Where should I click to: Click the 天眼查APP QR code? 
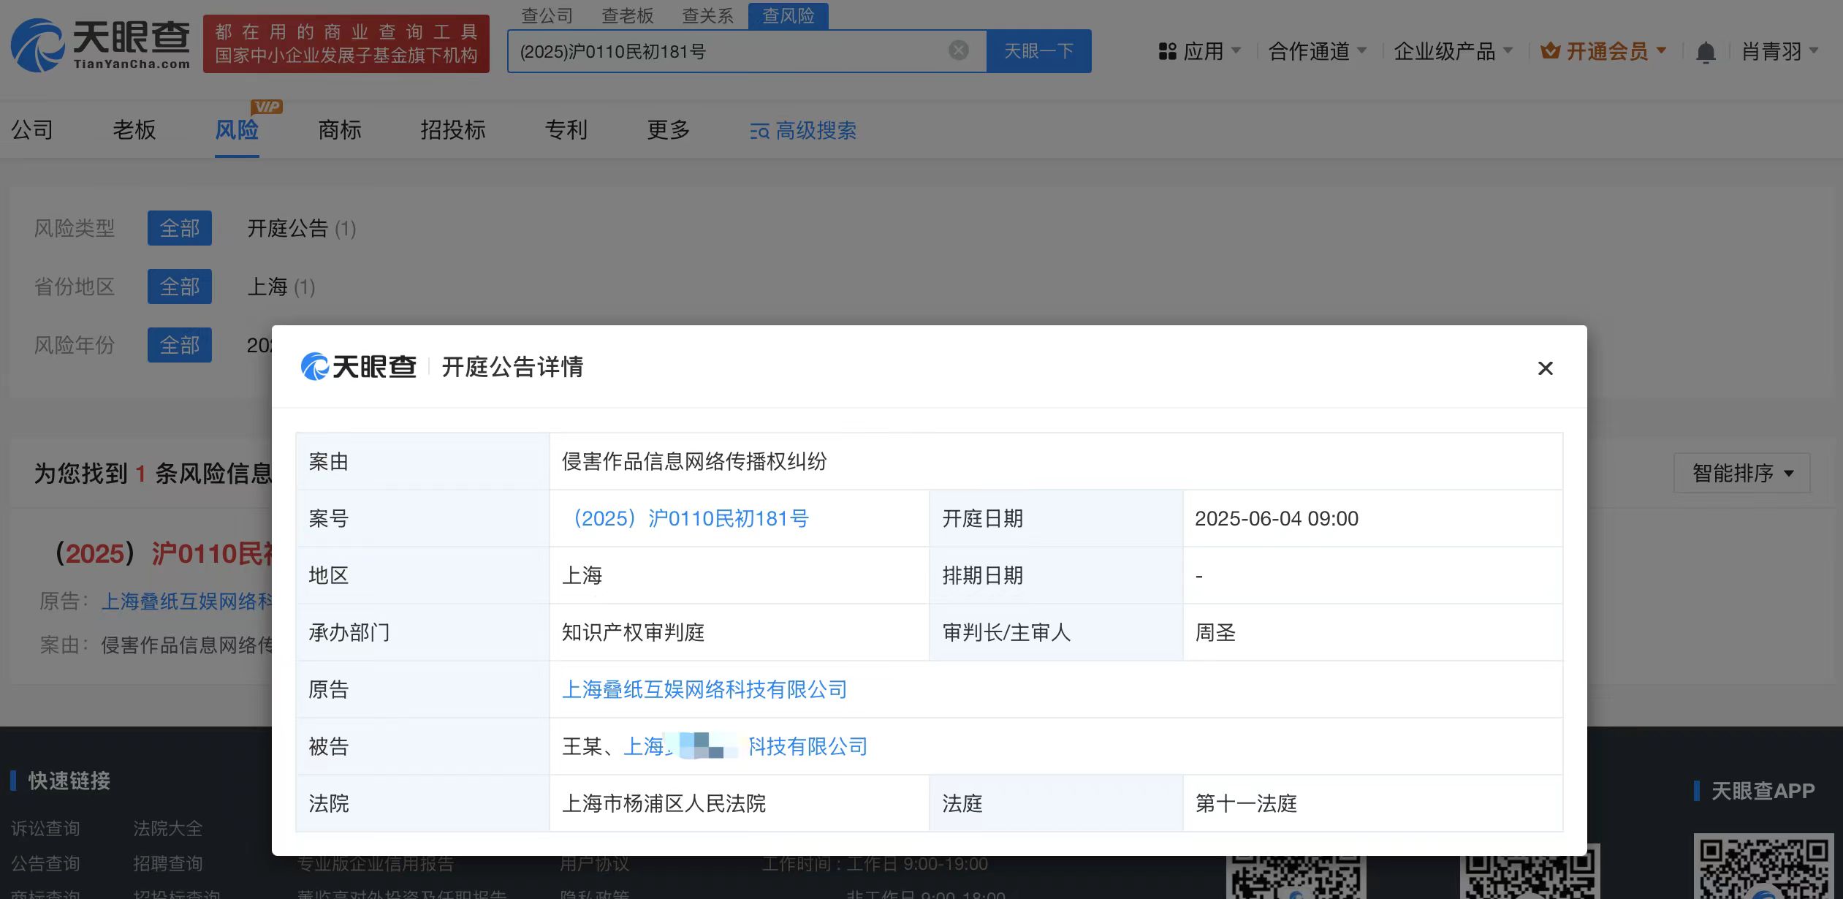coord(1764,867)
